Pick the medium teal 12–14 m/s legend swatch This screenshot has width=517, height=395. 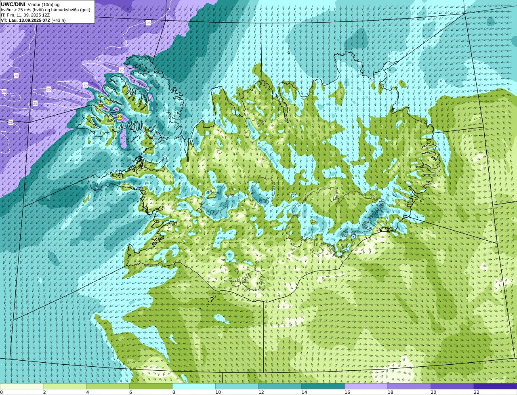point(280,386)
